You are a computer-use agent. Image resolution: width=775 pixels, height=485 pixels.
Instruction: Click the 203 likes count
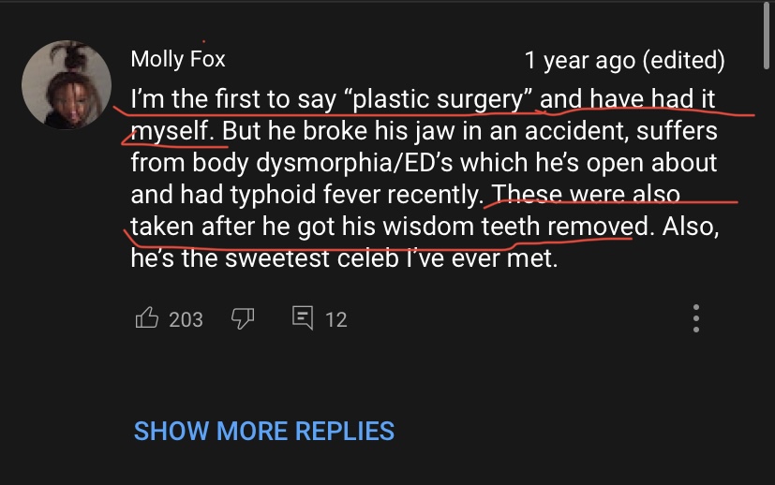point(186,319)
